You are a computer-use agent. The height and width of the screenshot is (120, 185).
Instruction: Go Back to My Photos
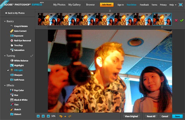coord(15,13)
